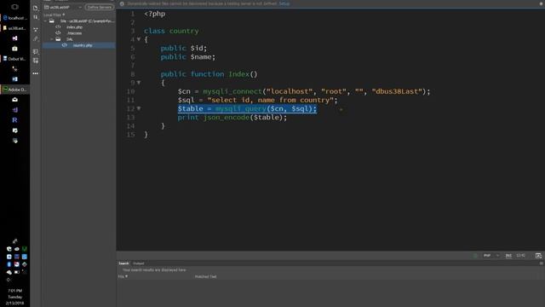Click the Matched Text column header

[x=205, y=276]
